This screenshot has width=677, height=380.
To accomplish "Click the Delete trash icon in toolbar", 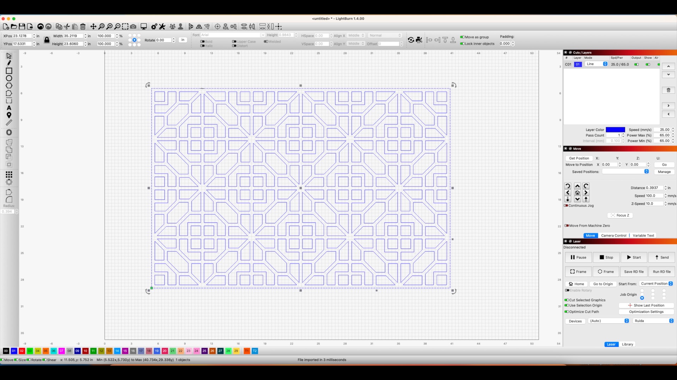I will point(83,26).
